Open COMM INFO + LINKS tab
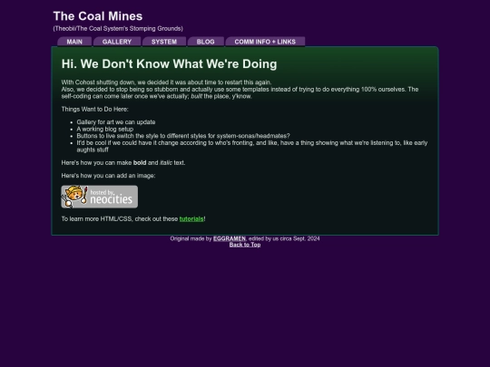The image size is (490, 367). point(265,42)
